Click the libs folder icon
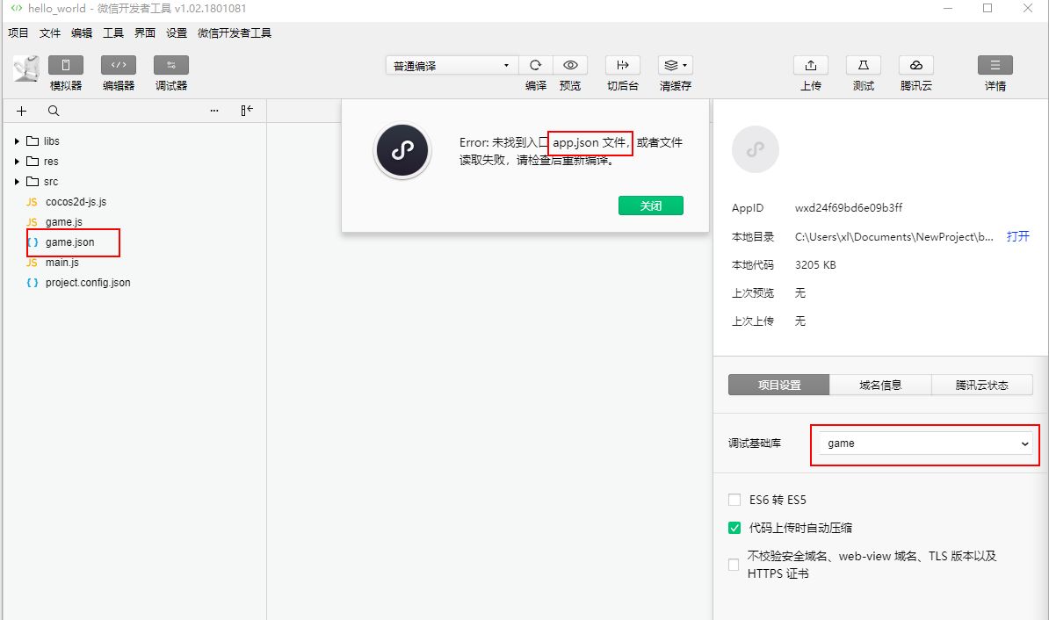Screen dimensions: 1049x620 33,141
